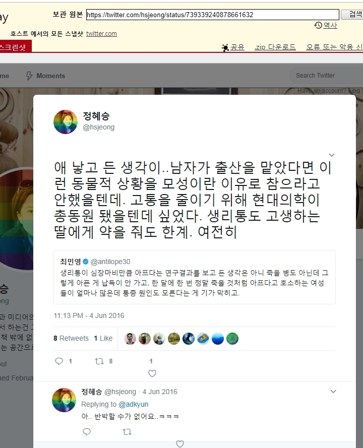The width and height of the screenshot is (363, 448).
Task: Open the Moments lightning bolt tab
Action: [45, 76]
